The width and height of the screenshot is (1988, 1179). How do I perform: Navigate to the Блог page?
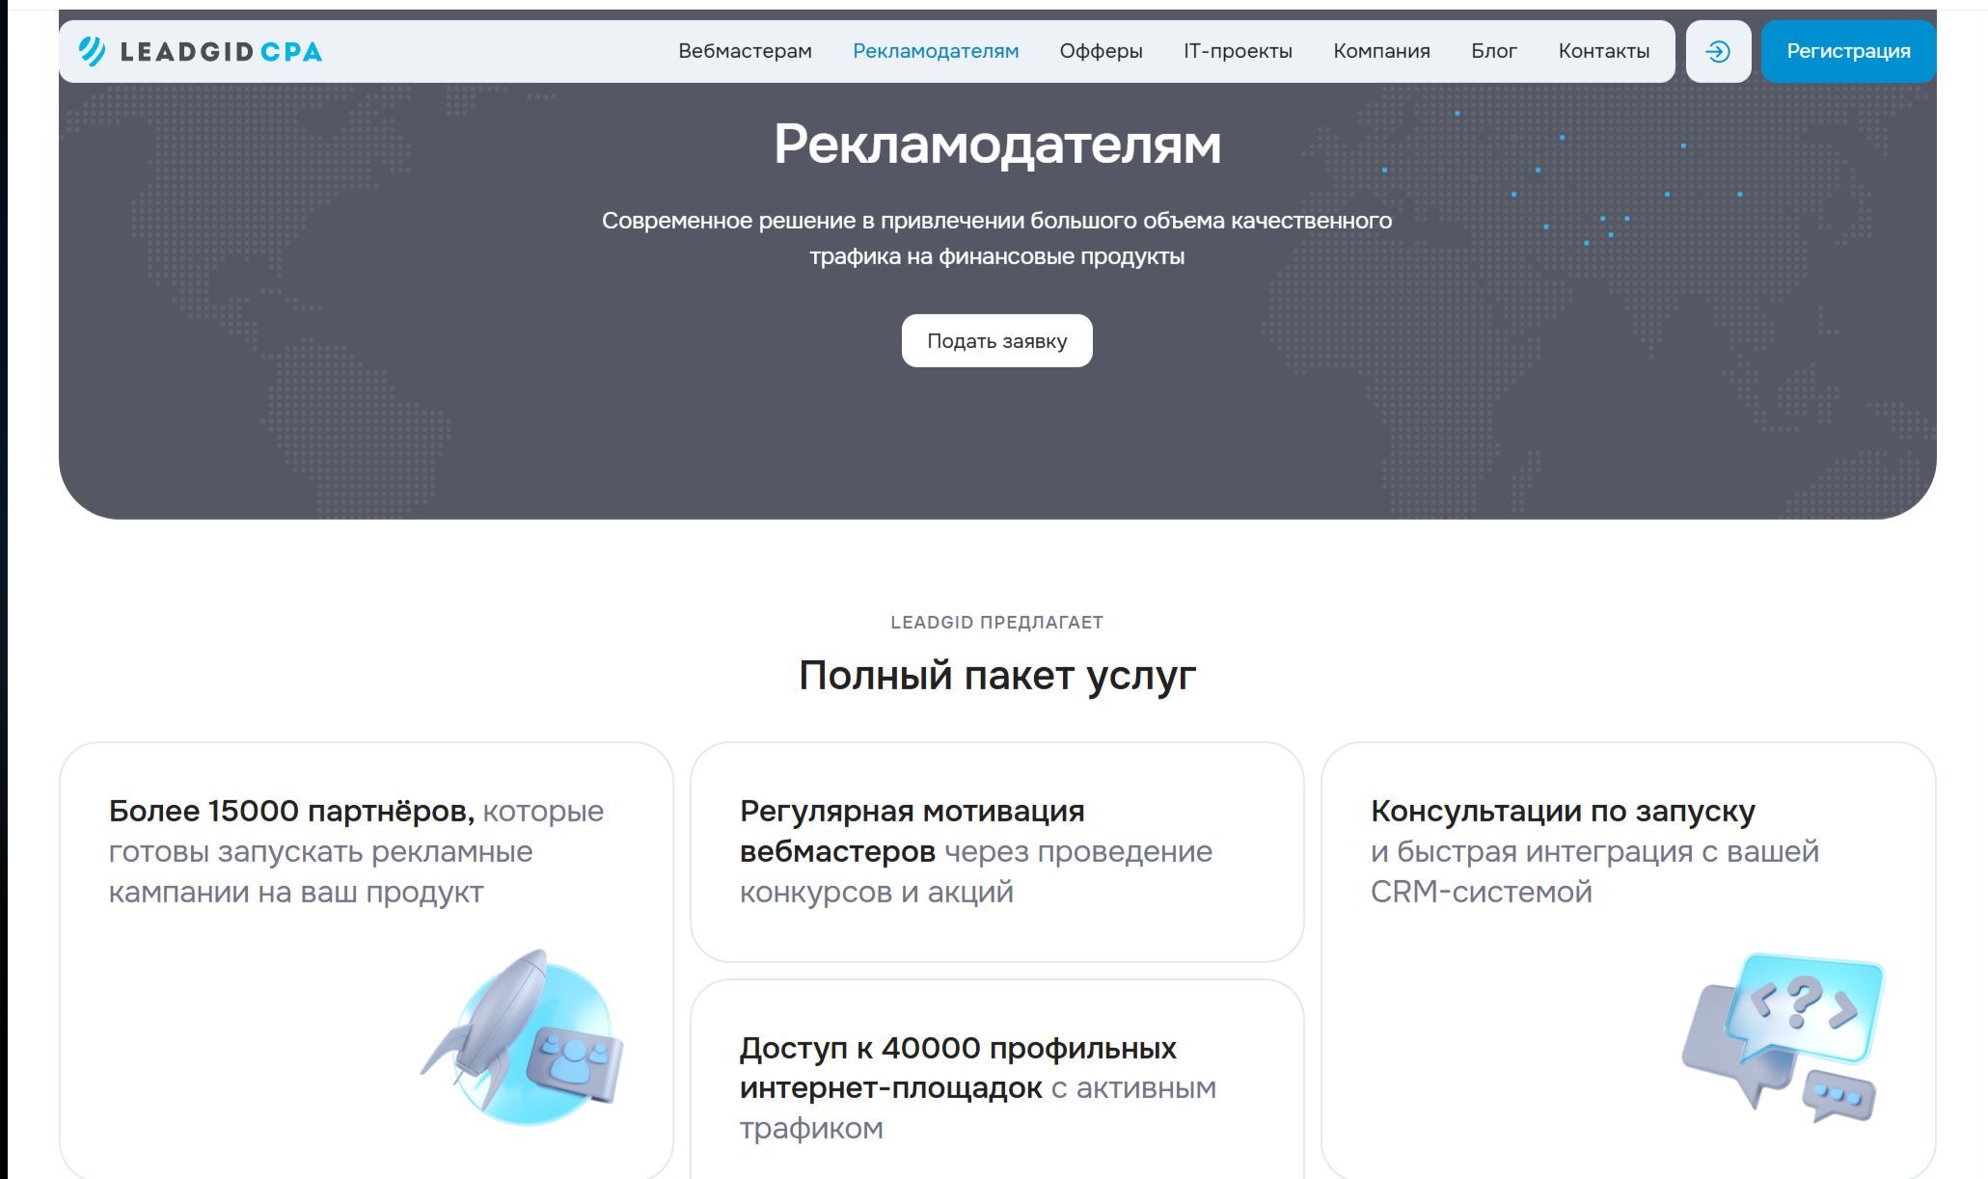click(x=1493, y=51)
